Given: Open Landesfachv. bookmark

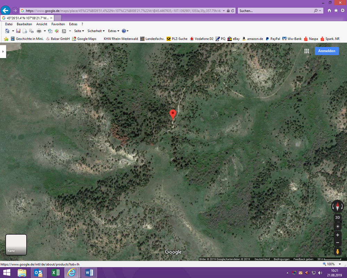Looking at the screenshot, I should 152,39.
